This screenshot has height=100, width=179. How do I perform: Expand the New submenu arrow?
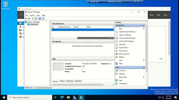click(144, 29)
